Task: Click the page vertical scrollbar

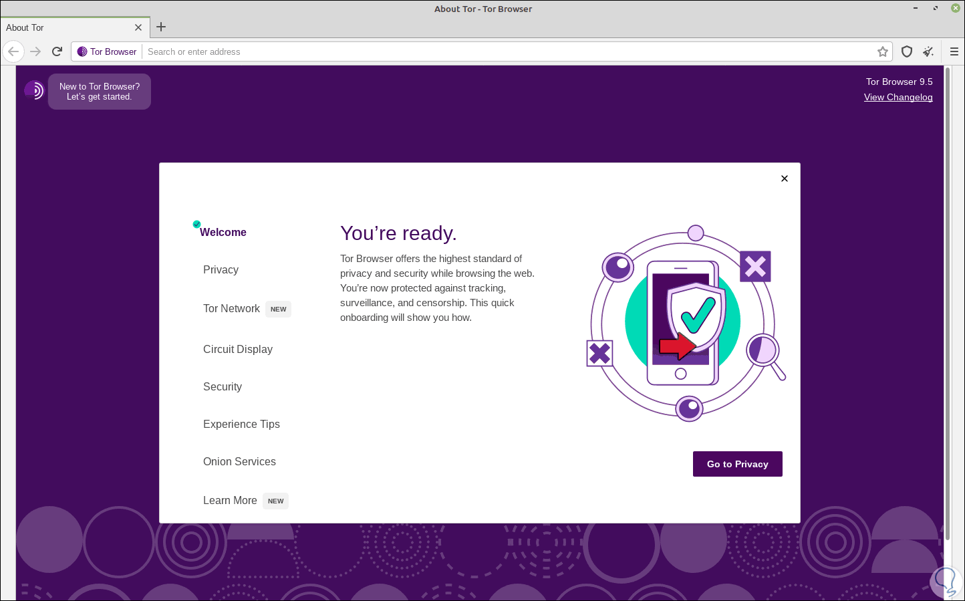Action: click(x=947, y=304)
